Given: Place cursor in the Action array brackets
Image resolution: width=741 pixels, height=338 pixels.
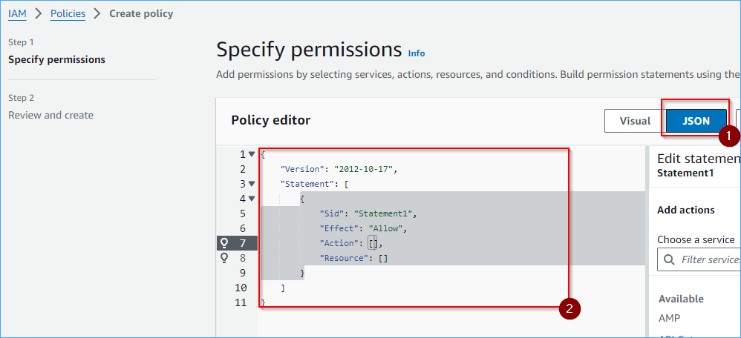Looking at the screenshot, I should click(x=373, y=243).
